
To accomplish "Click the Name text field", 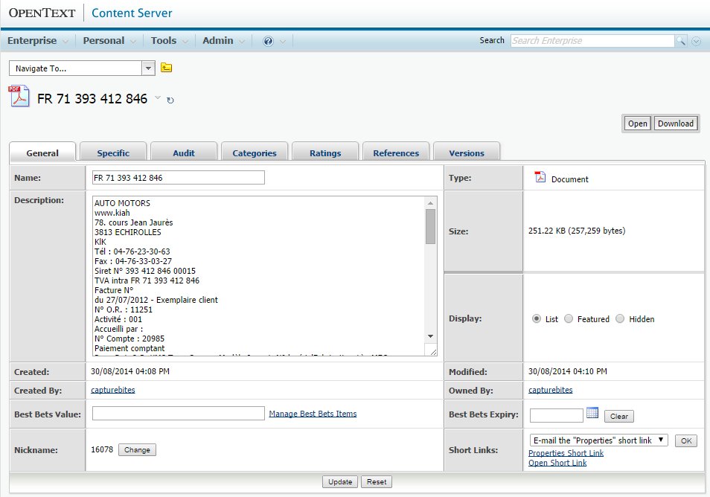I will [178, 178].
